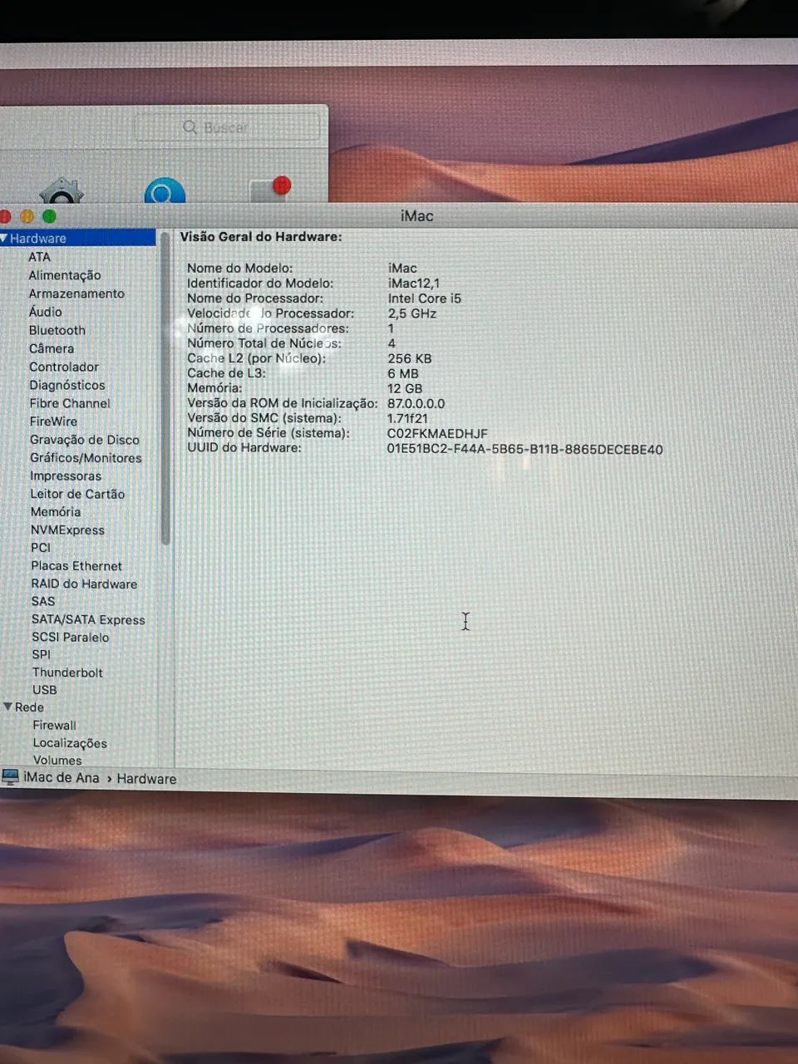The image size is (798, 1064).
Task: Open the blue circular icon in back window
Action: [165, 191]
